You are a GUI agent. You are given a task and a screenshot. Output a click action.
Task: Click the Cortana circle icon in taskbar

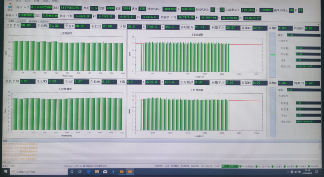coord(72,172)
